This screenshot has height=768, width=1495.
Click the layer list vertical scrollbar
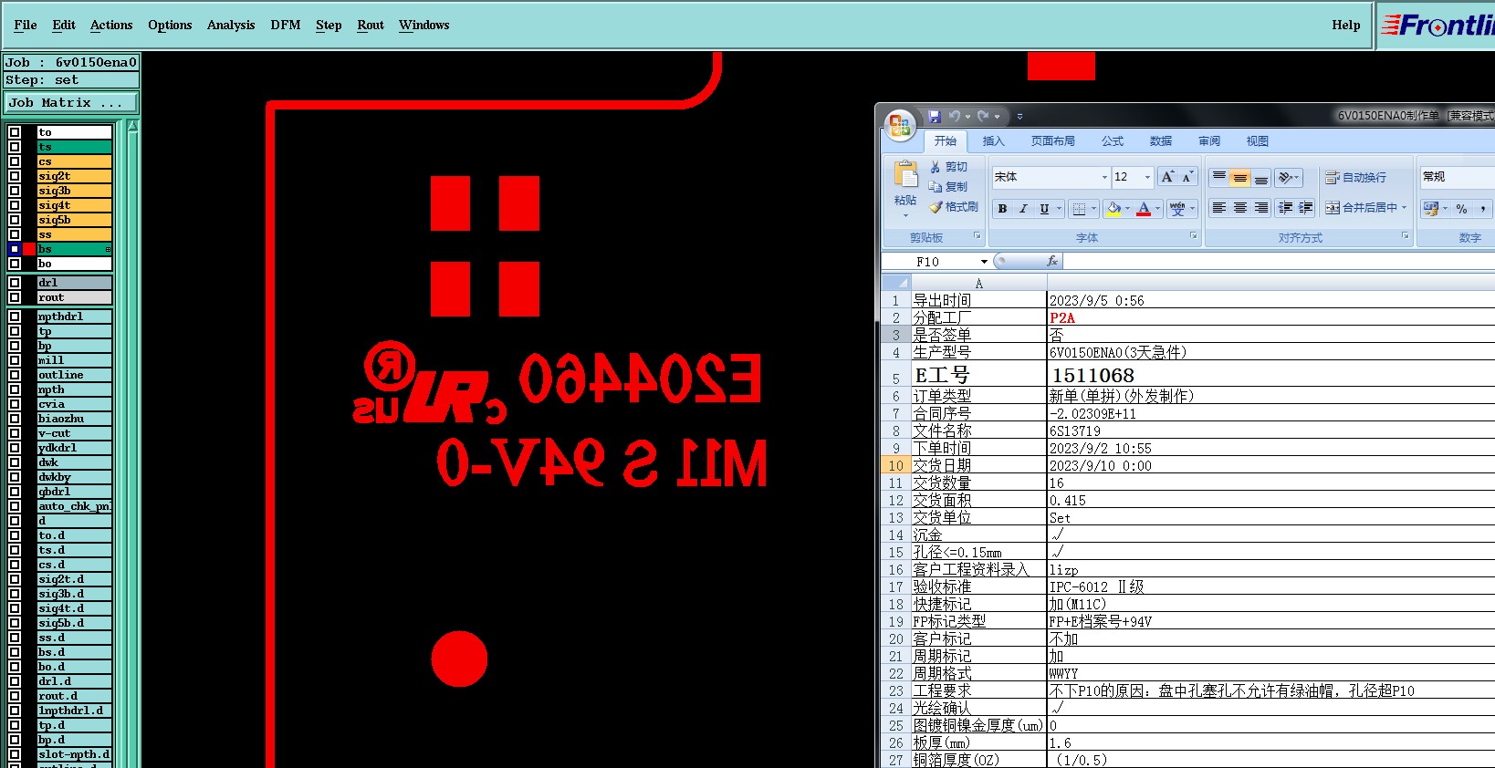[133, 443]
